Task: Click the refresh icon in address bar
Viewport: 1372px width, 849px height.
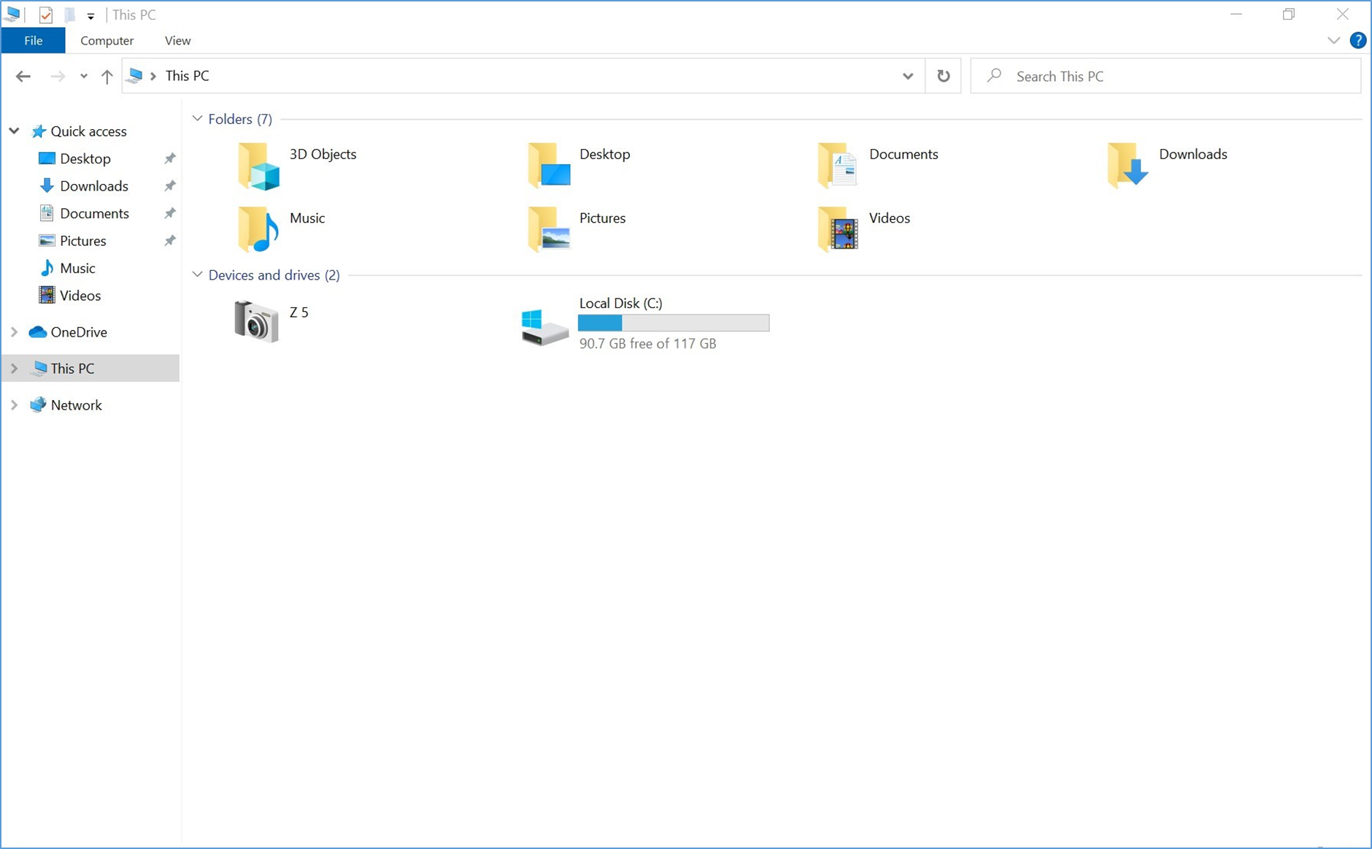Action: [x=942, y=76]
